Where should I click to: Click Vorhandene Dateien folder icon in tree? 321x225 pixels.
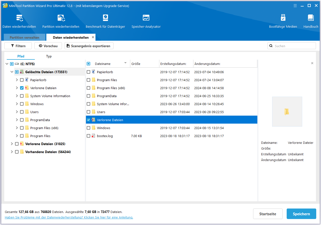22,152
